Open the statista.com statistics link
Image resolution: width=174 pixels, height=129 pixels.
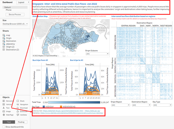click(x=72, y=113)
